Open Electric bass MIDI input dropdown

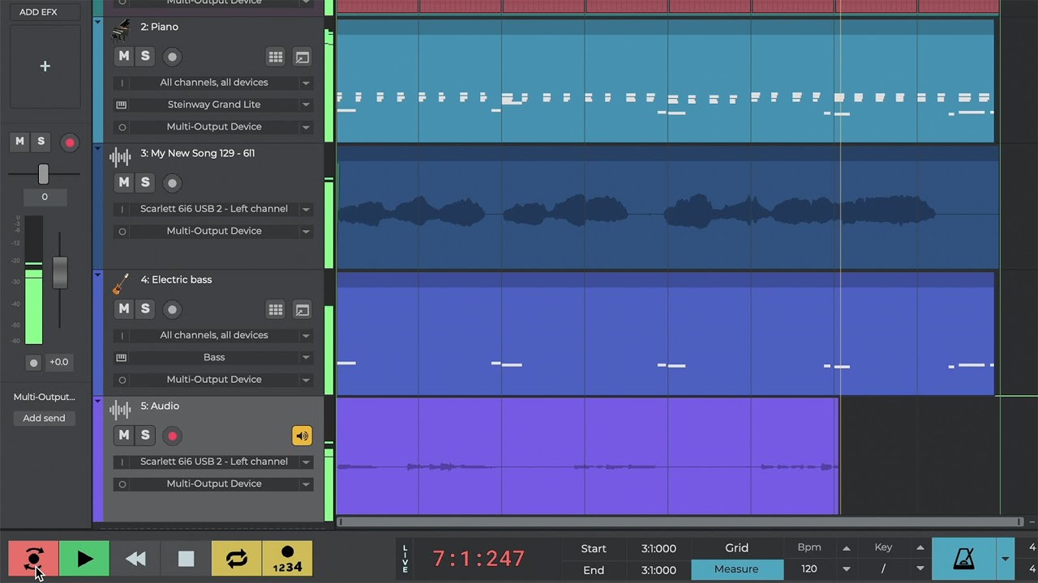click(213, 335)
